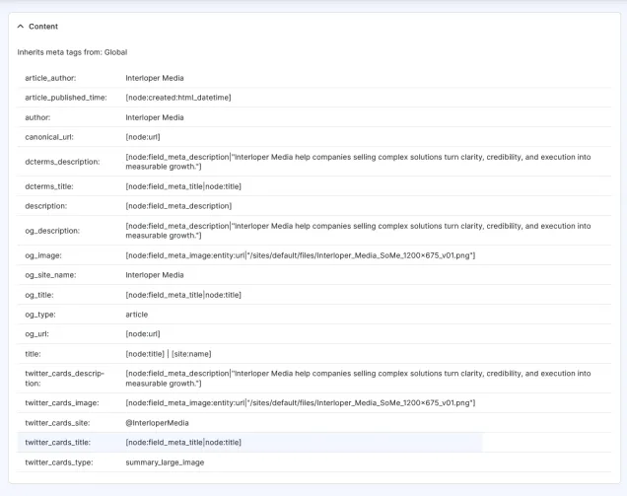Click the og_image value path

click(x=300, y=255)
